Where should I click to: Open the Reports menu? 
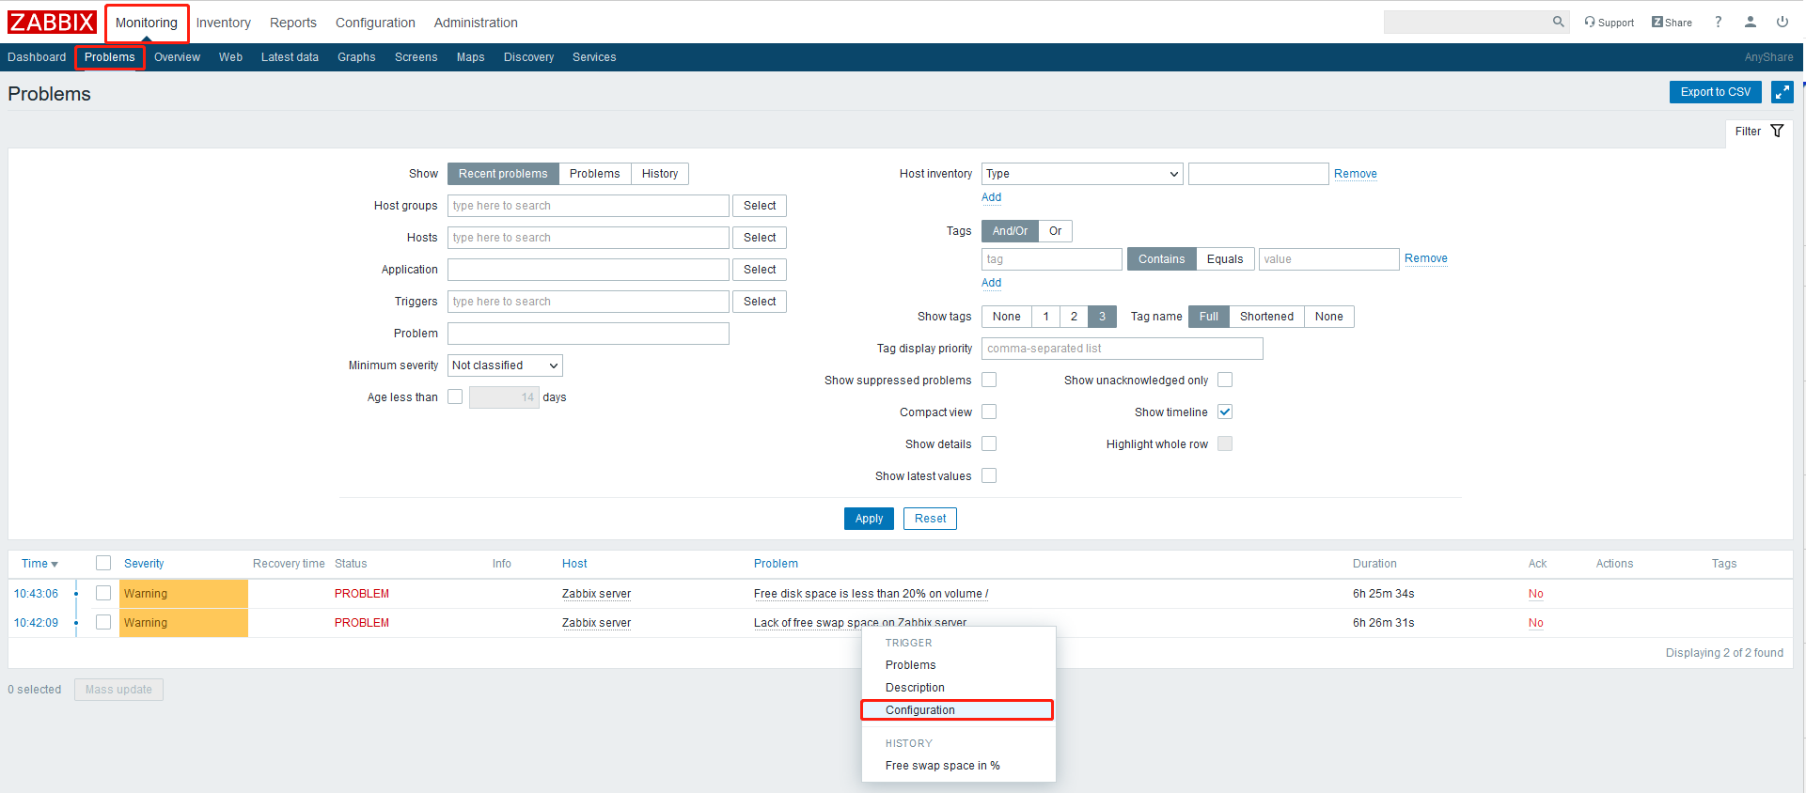point(293,23)
